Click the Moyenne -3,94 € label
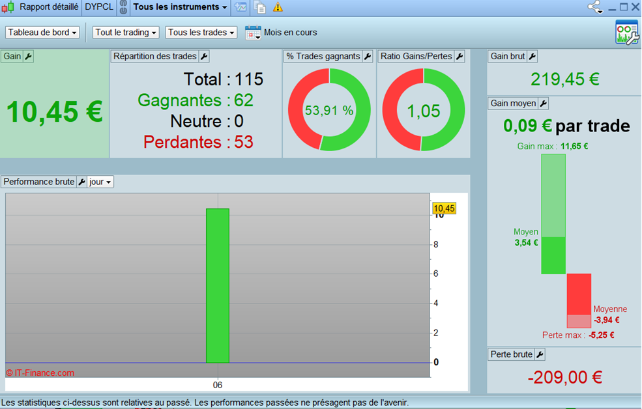 pos(610,315)
